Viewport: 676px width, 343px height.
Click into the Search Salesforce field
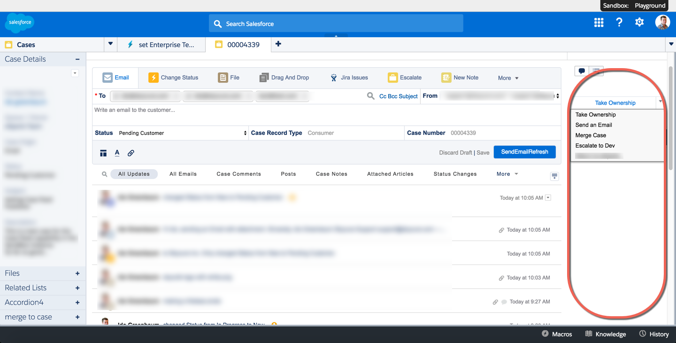(x=336, y=23)
